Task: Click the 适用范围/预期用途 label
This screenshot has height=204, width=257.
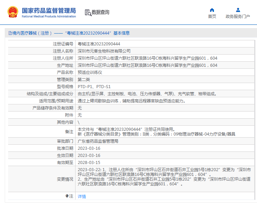Action: [56, 101]
